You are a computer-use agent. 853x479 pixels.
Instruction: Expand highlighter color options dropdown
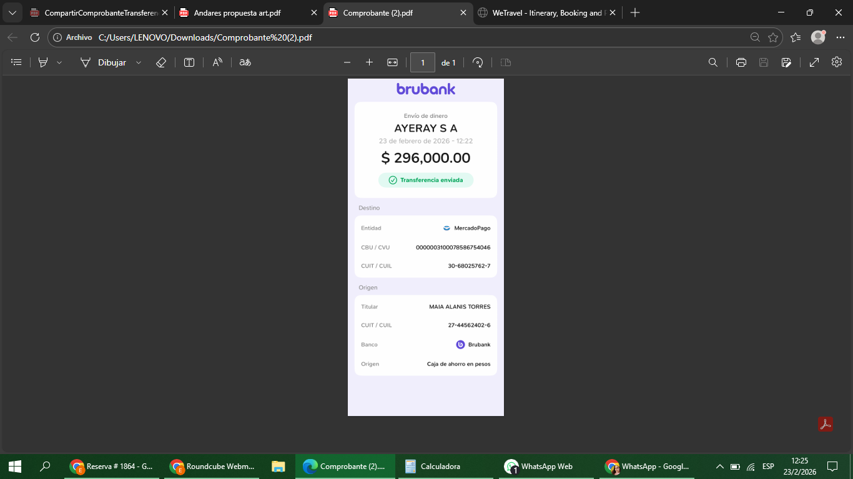59,62
